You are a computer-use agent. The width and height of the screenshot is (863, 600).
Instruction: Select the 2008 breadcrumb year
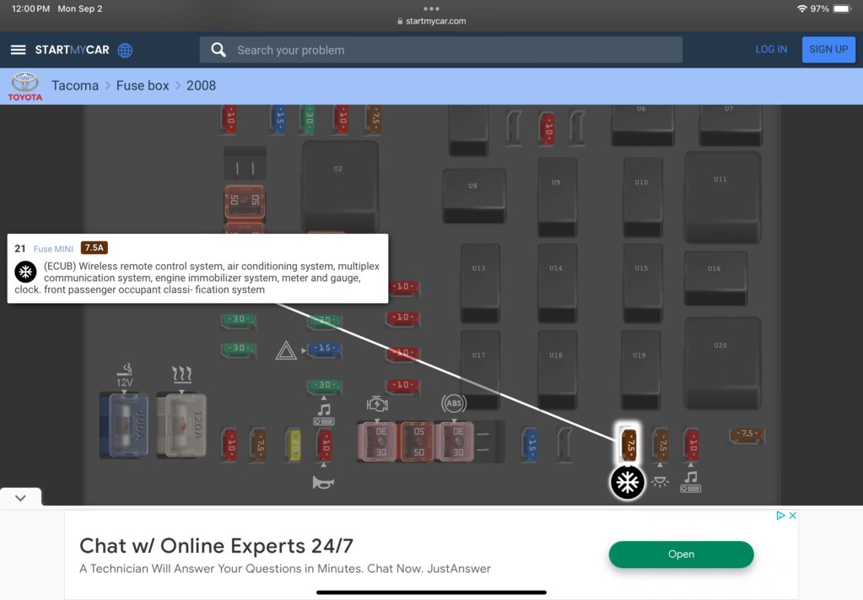[201, 86]
